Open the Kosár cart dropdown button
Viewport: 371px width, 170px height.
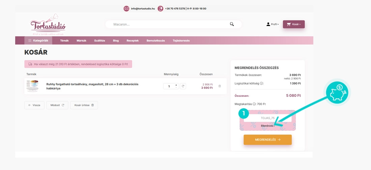coord(294,24)
